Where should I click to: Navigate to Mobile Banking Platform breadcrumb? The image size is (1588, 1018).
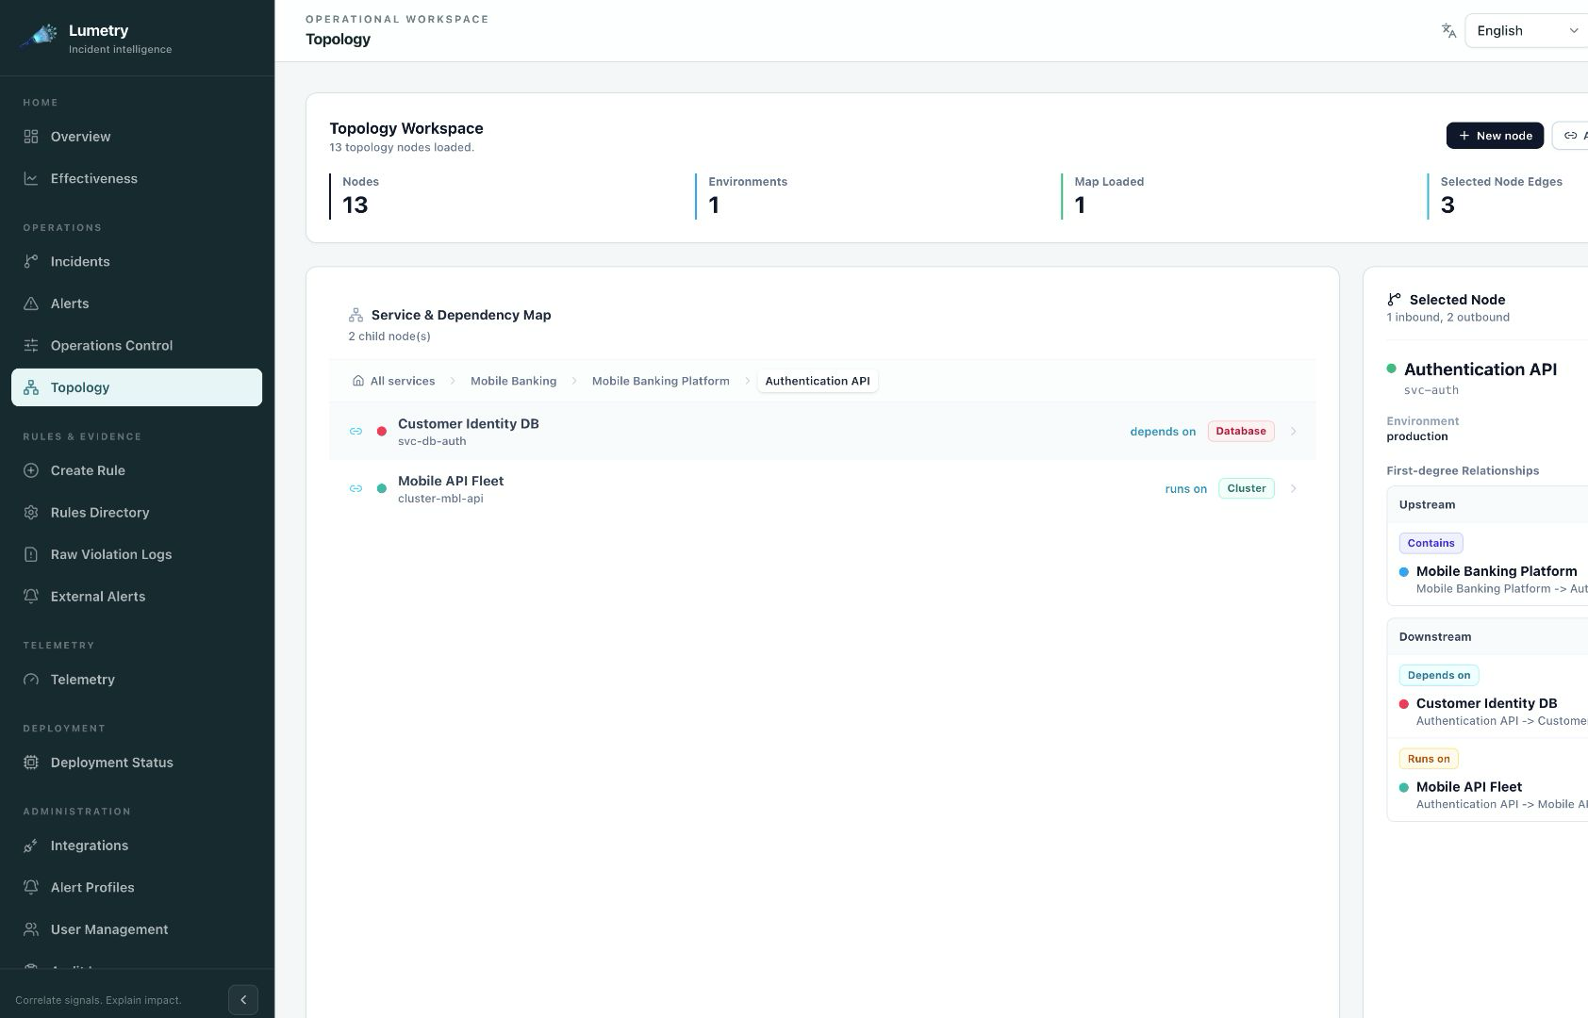pos(660,381)
